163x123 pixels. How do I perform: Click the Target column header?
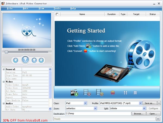tap(136, 14)
